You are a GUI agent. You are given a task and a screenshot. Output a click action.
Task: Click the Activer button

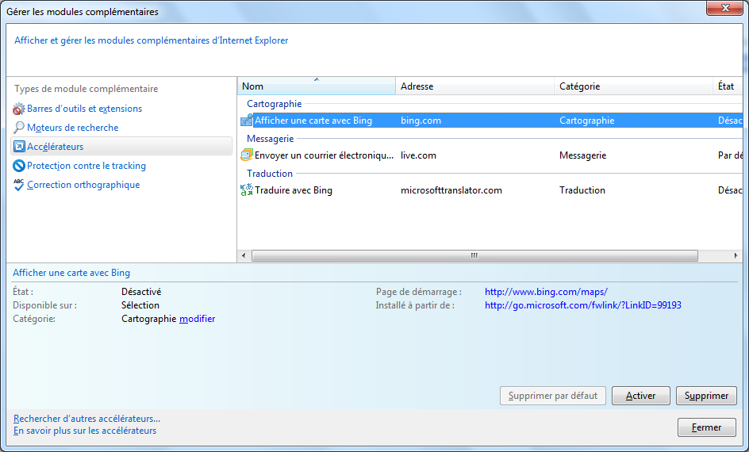[x=641, y=396]
